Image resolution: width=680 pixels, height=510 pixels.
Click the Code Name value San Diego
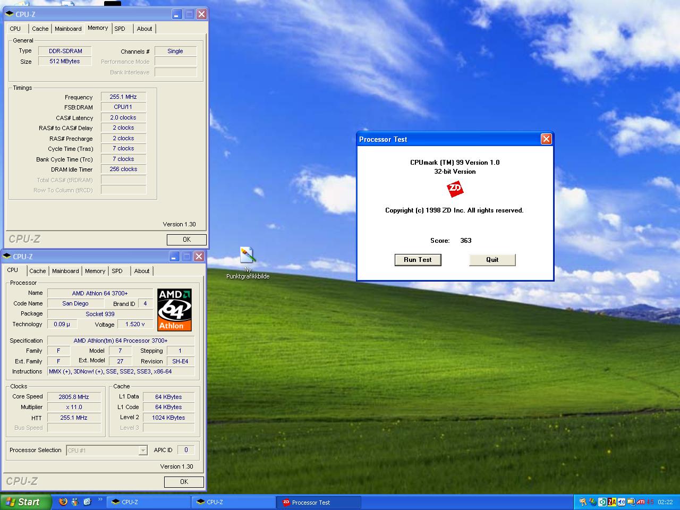75,303
